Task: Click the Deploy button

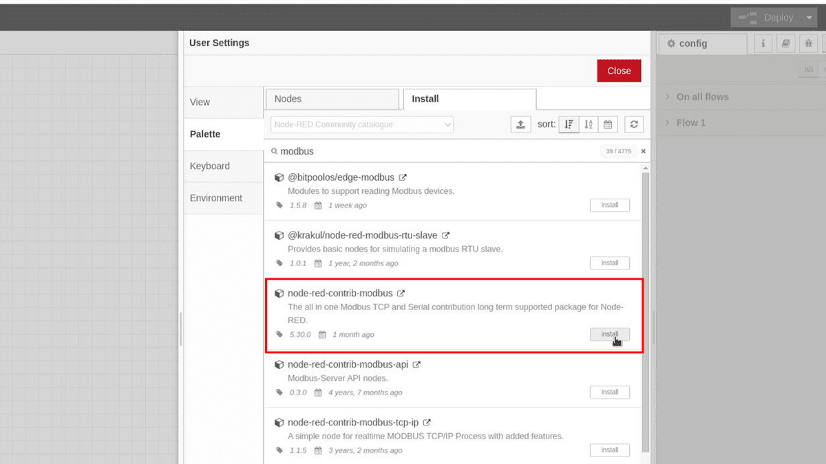Action: (x=766, y=18)
